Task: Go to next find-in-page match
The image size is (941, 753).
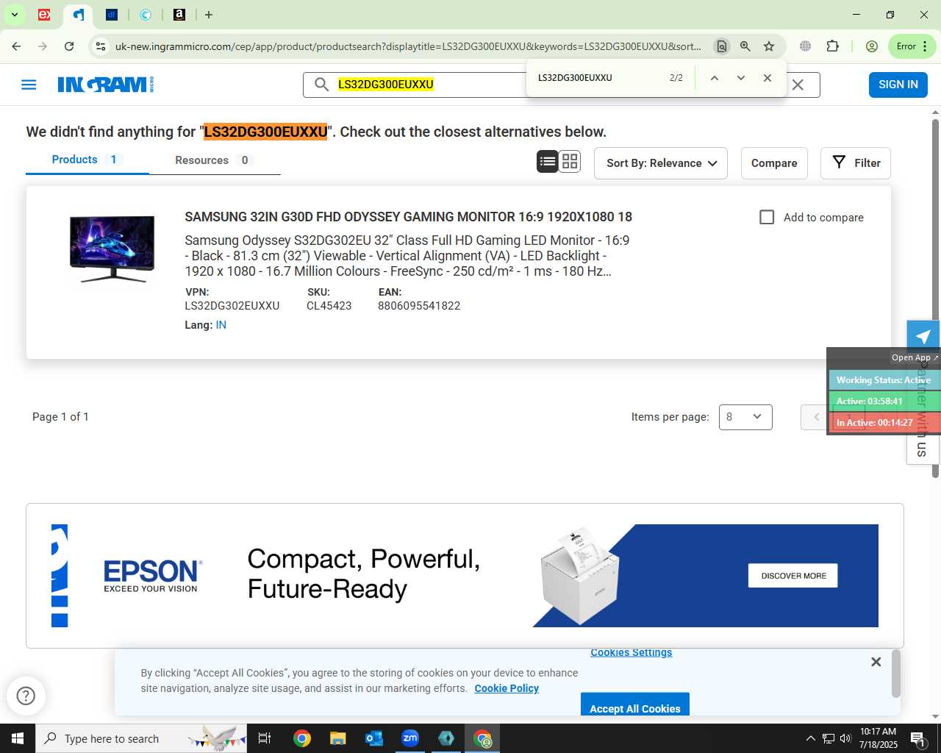Action: 741,78
